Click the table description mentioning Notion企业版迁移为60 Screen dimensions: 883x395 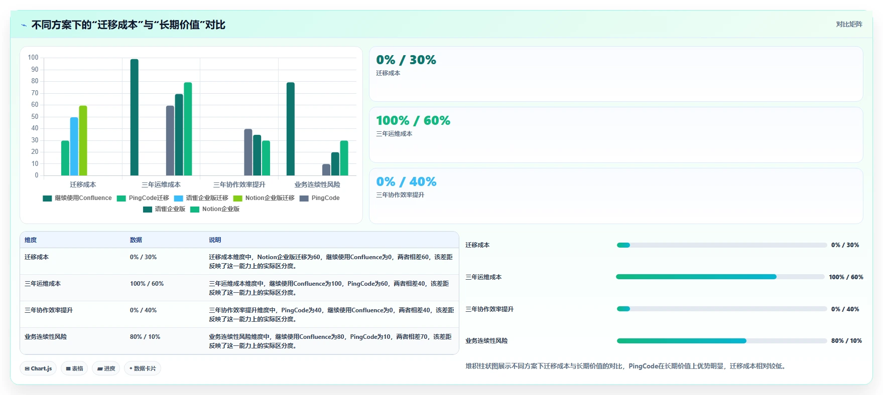pyautogui.click(x=331, y=262)
